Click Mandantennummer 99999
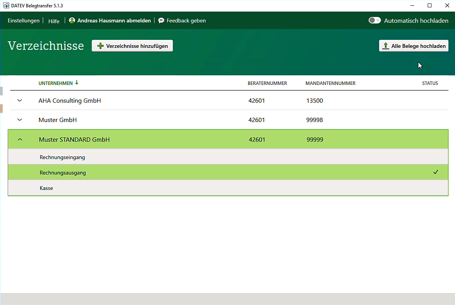Screen dimensions: 455x305 (315, 139)
